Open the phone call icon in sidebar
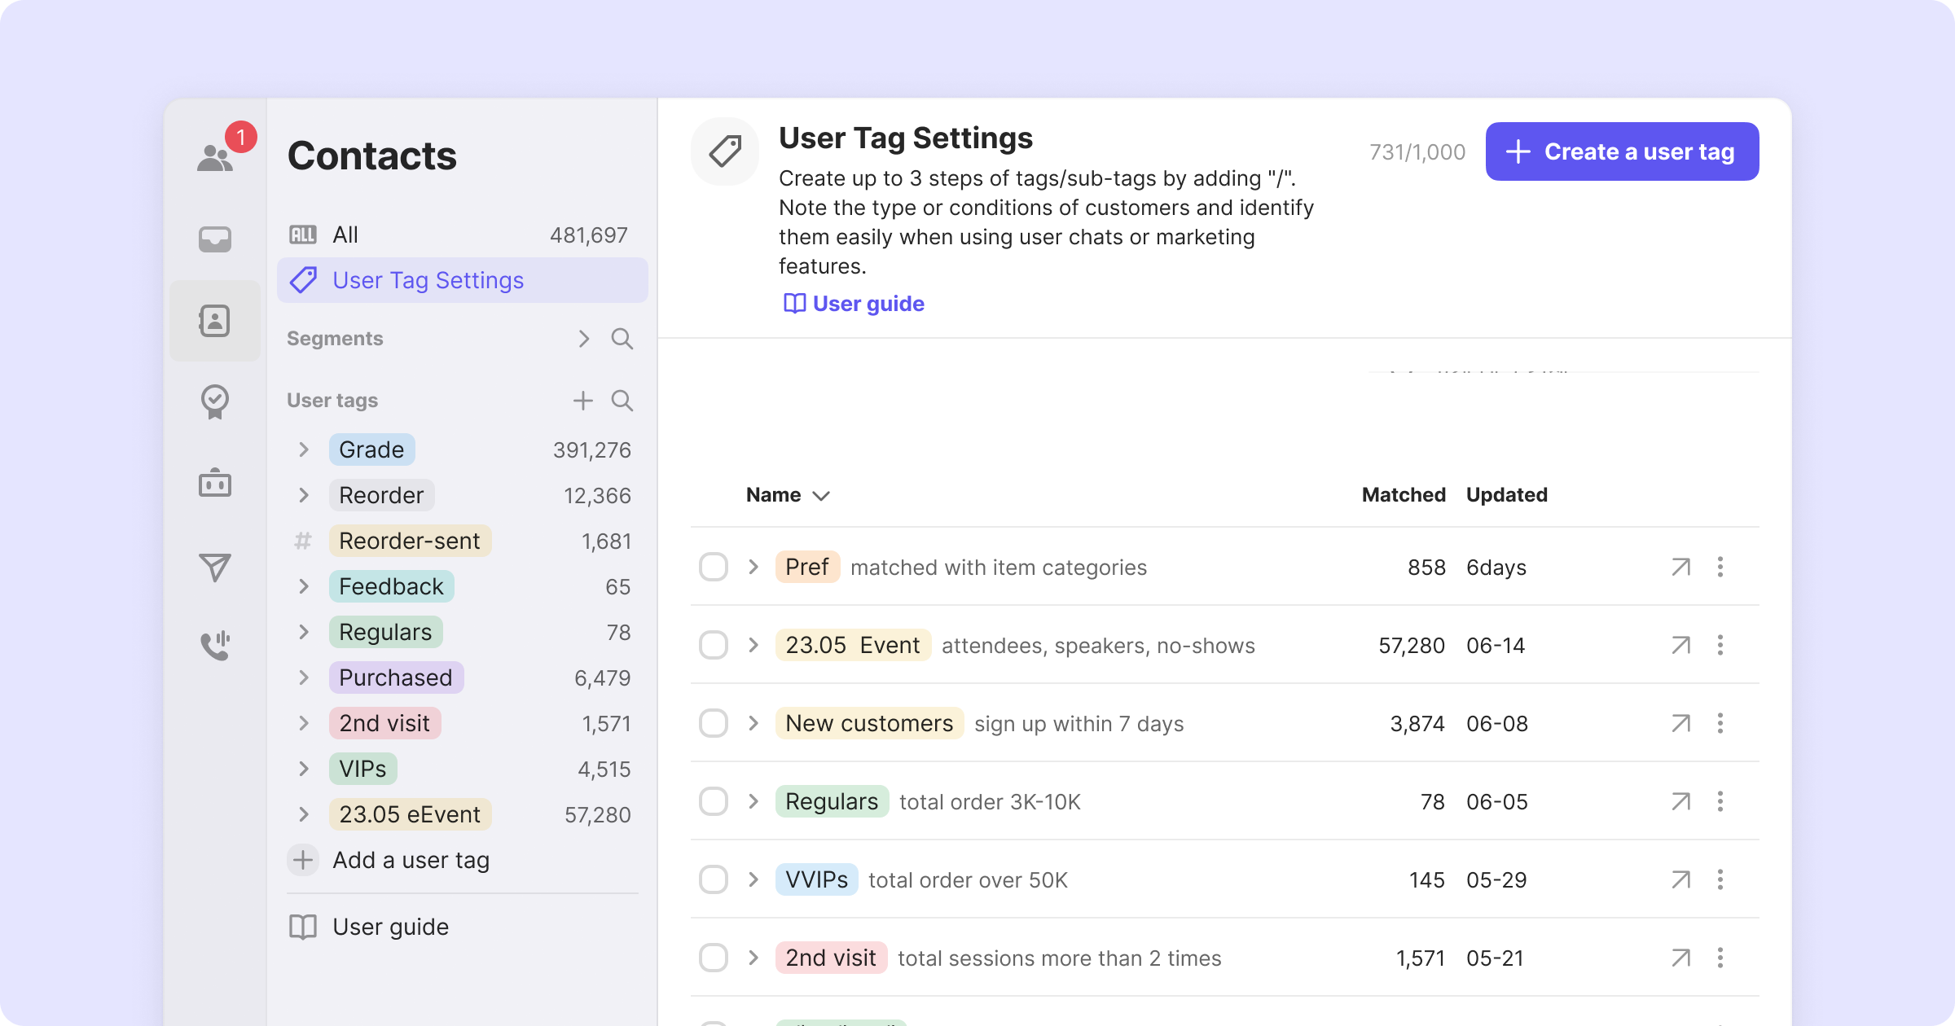This screenshot has height=1026, width=1955. pos(215,646)
